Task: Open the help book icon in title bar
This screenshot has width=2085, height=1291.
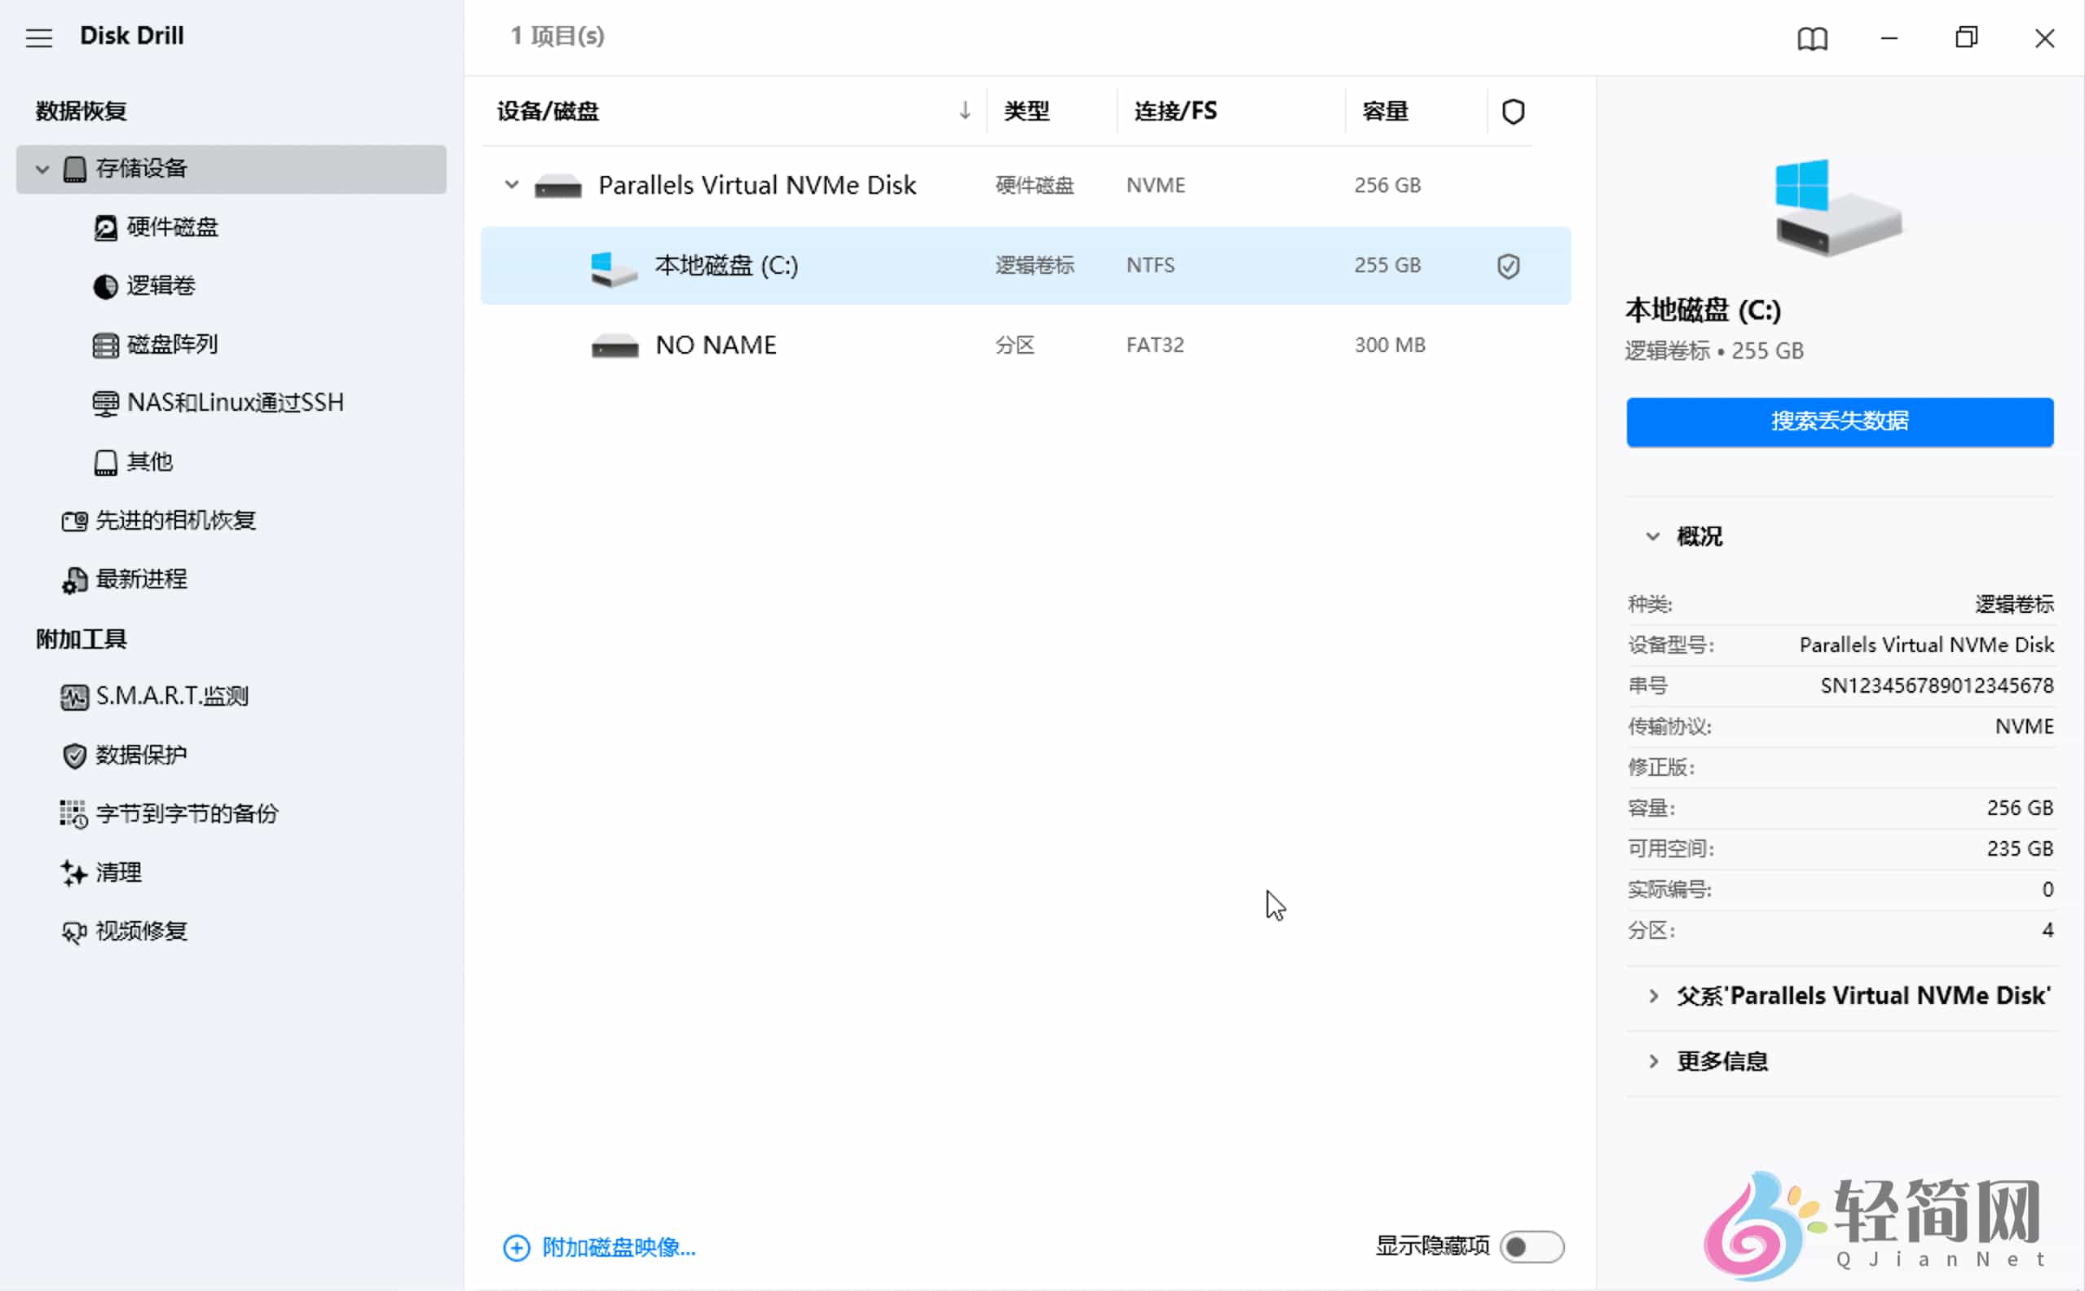Action: [1812, 38]
